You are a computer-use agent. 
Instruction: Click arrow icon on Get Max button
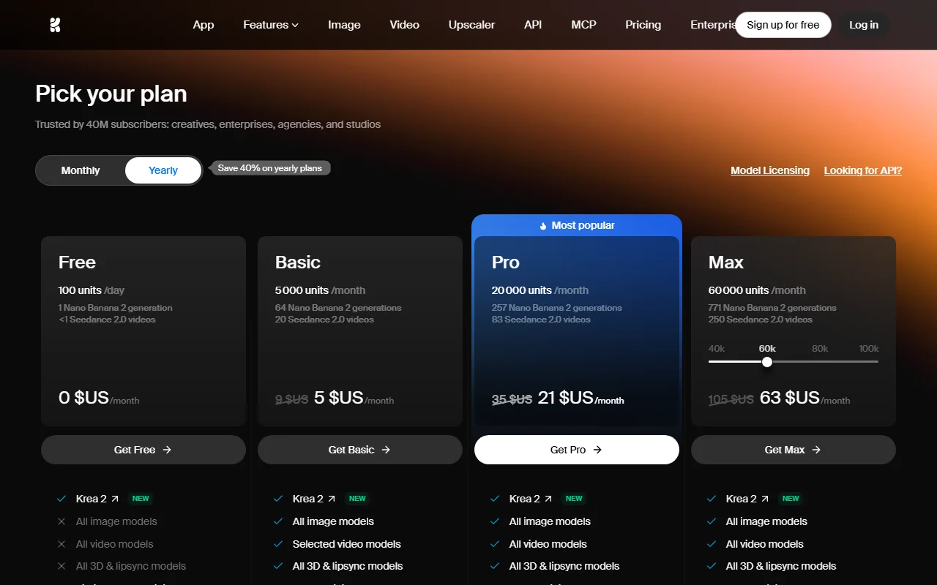tap(816, 450)
